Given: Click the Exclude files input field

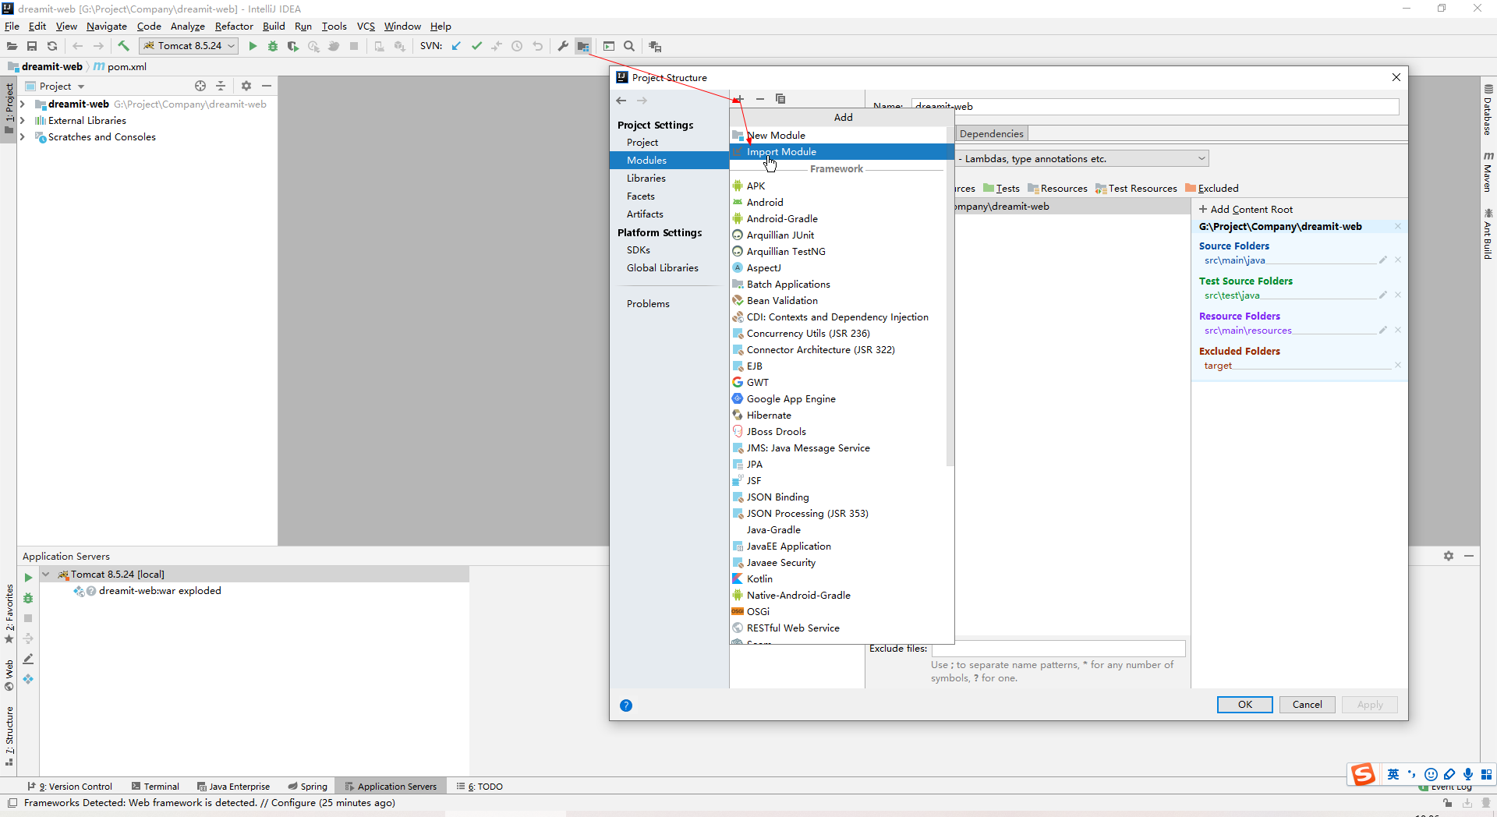Looking at the screenshot, I should click(x=1059, y=649).
